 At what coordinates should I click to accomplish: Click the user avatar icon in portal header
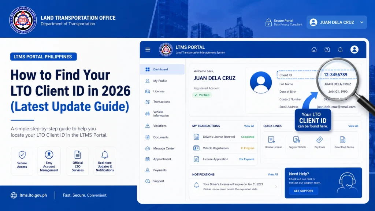tap(354, 49)
